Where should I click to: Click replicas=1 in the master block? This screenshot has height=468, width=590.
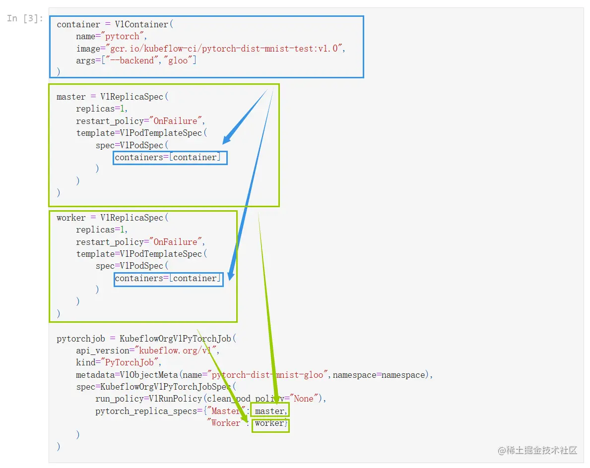(102, 109)
